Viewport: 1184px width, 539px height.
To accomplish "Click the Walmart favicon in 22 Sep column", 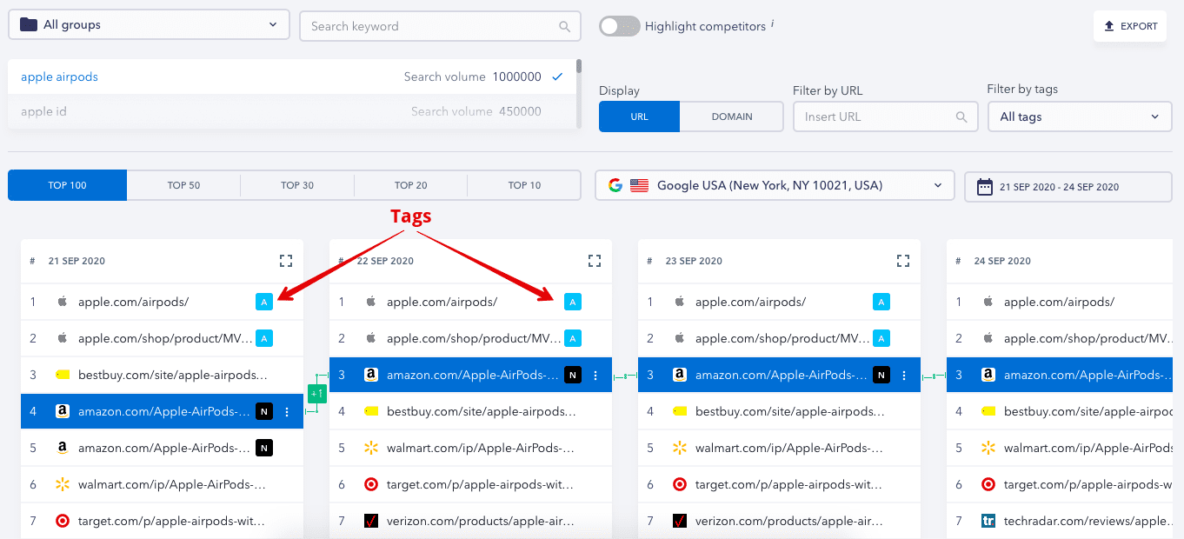I will (371, 448).
